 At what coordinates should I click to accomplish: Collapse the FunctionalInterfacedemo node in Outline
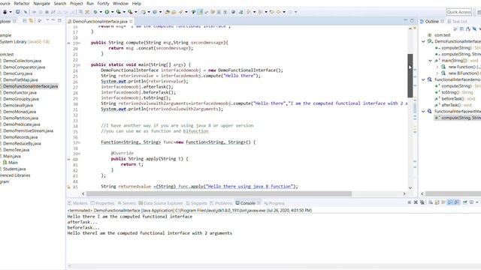click(423, 79)
